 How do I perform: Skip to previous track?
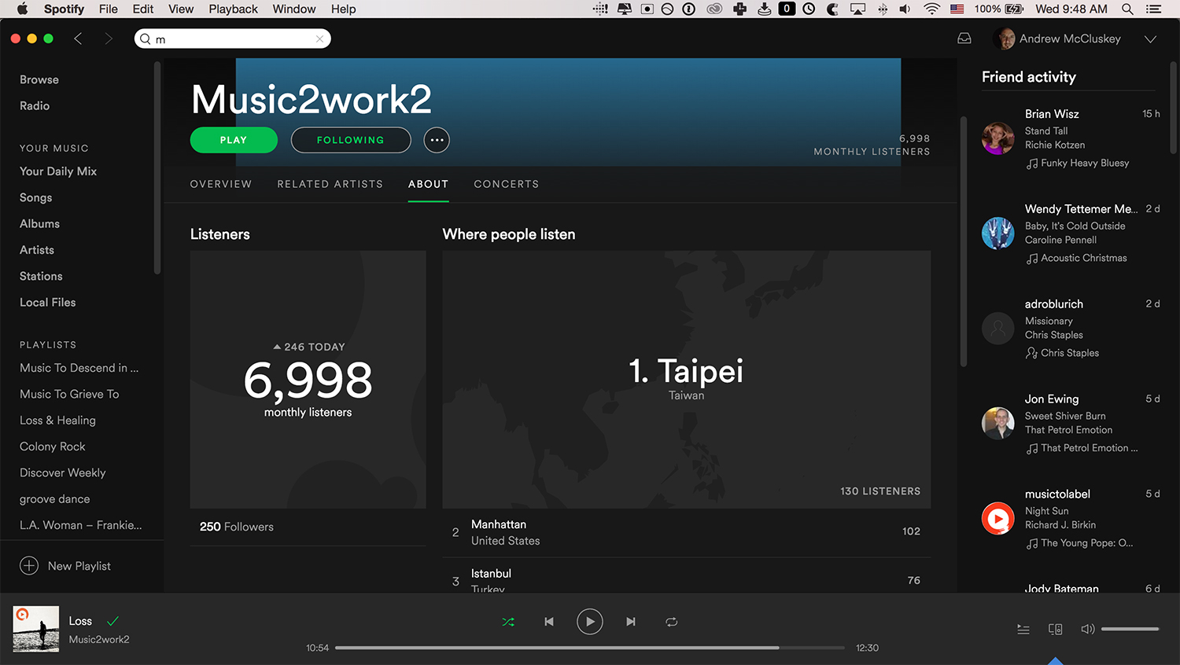click(549, 622)
